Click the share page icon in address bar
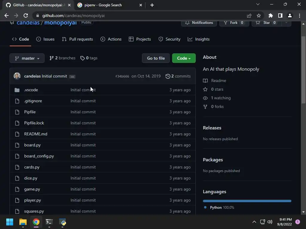 [249, 16]
